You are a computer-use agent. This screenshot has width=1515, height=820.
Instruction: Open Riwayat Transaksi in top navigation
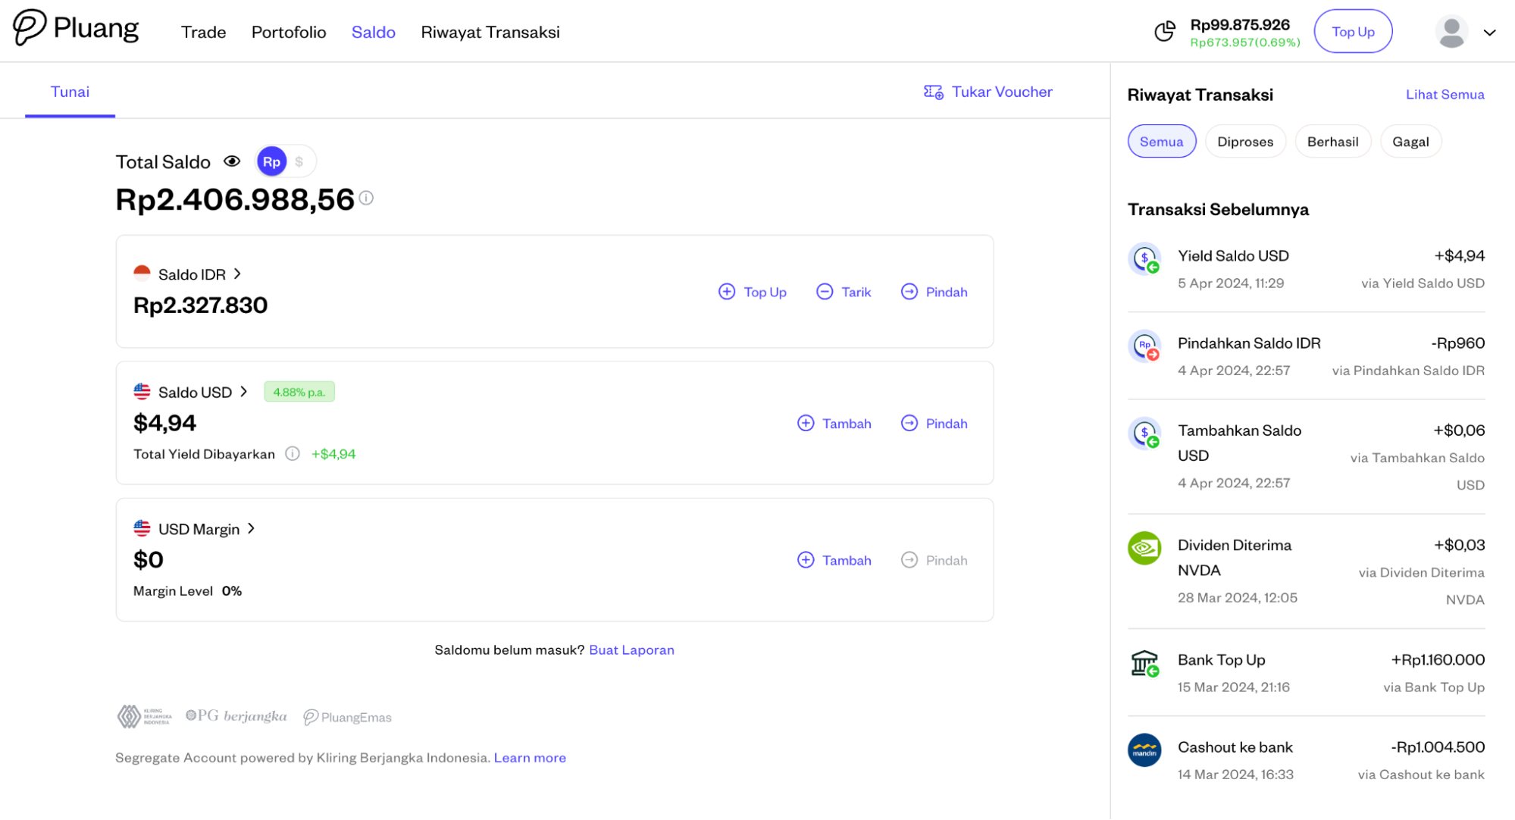pos(490,32)
